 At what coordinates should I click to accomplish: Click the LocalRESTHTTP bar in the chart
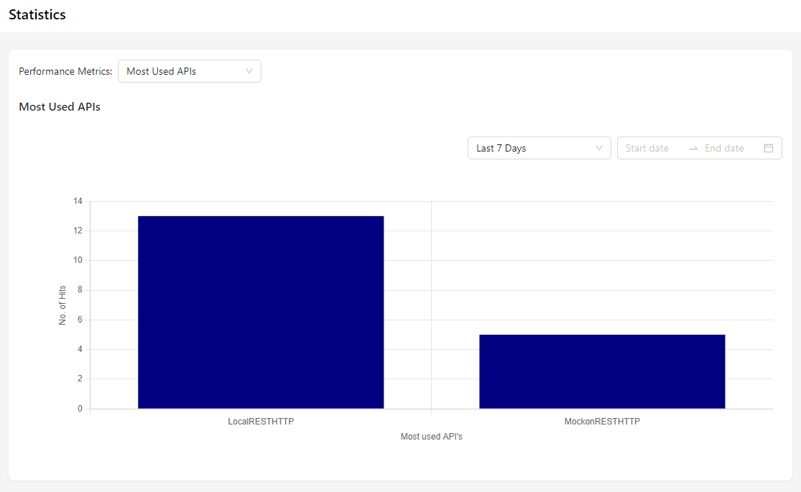click(261, 312)
